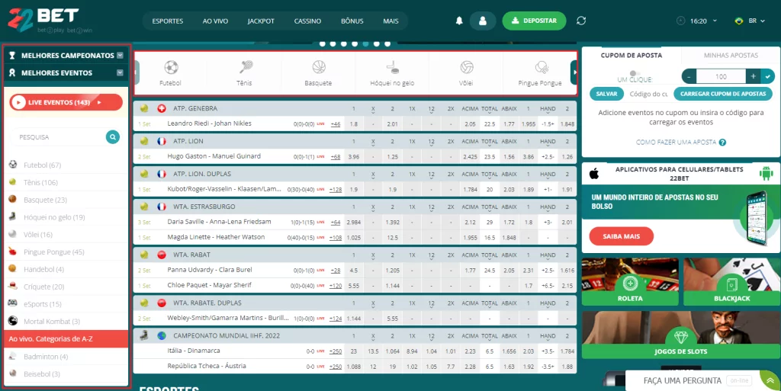The width and height of the screenshot is (781, 391).
Task: Select the Vôlei ball icon in carousel
Action: click(x=467, y=67)
